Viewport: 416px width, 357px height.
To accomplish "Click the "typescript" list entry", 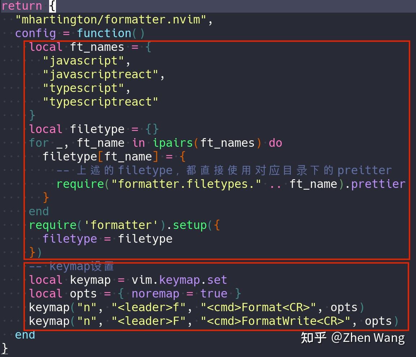I will [x=83, y=88].
